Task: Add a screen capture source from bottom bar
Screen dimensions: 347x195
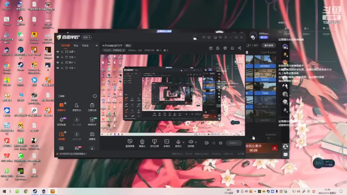Action: (x=130, y=143)
